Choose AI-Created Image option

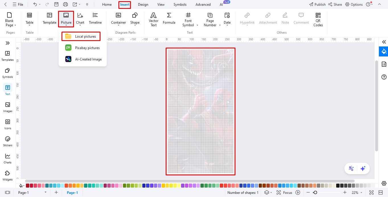tap(83, 59)
